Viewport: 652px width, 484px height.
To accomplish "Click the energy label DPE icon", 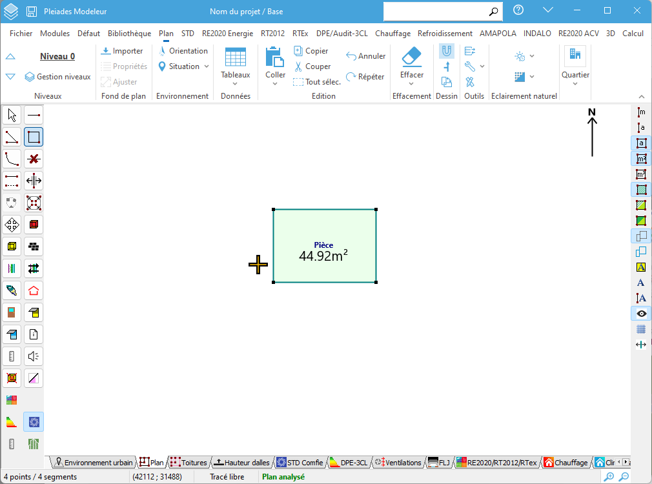I will [12, 422].
